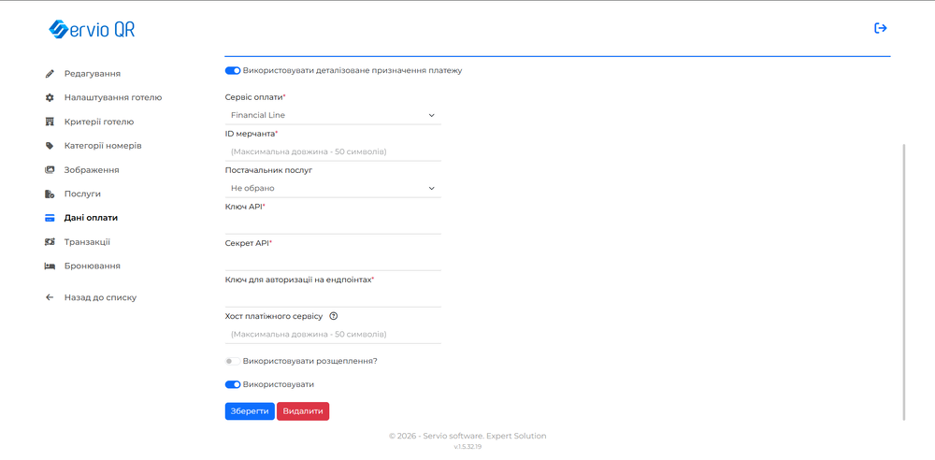Open Зображення section
The image size is (935, 460).
(92, 170)
